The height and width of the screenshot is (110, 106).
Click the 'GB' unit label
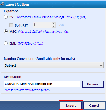click(61, 25)
